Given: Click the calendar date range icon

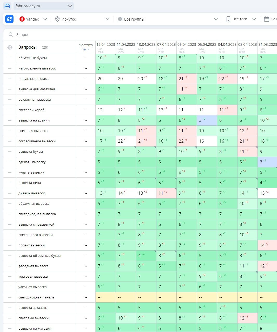Looking at the screenshot, I should pyautogui.click(x=266, y=19).
